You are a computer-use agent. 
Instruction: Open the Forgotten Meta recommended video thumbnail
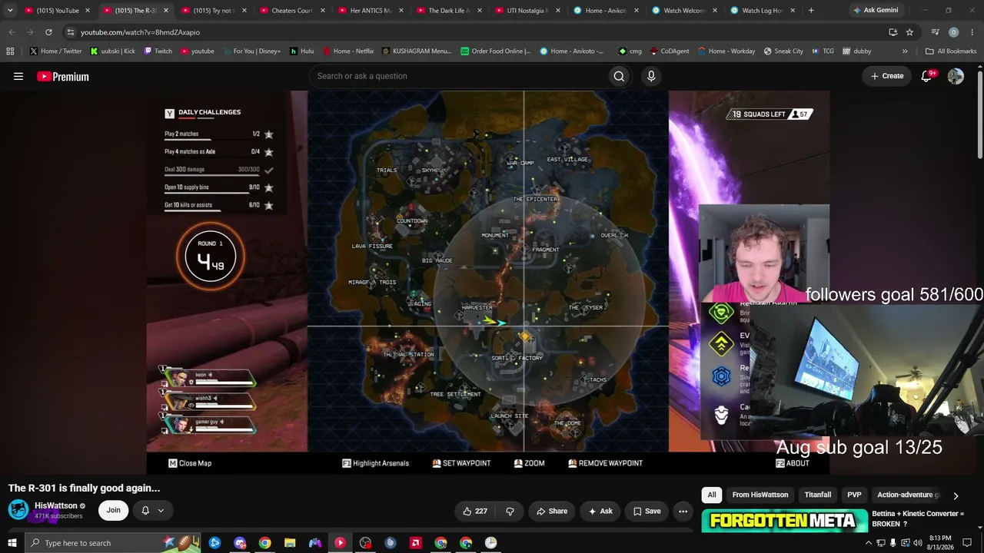[784, 520]
